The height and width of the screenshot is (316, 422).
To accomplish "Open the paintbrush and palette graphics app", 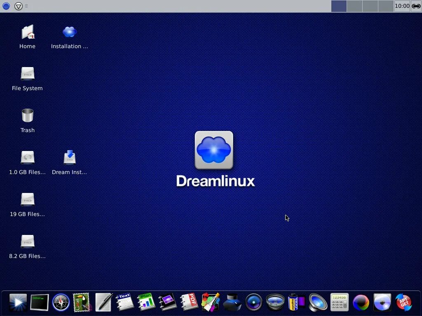I will click(x=211, y=302).
